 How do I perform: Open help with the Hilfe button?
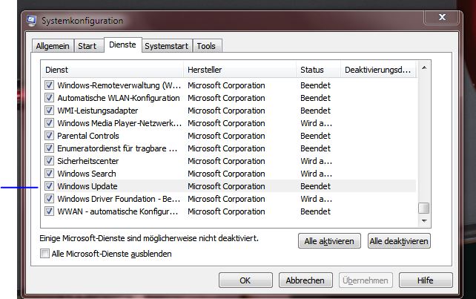click(x=426, y=280)
